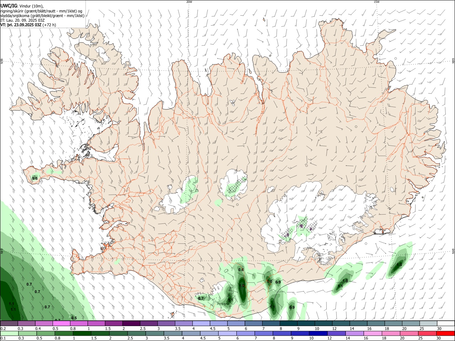Click the 15W longitude label
The height and width of the screenshot is (341, 455).
(x=376, y=2)
